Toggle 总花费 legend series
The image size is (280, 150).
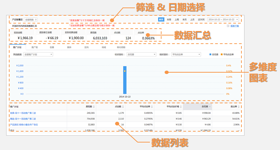pyautogui.click(x=214, y=55)
